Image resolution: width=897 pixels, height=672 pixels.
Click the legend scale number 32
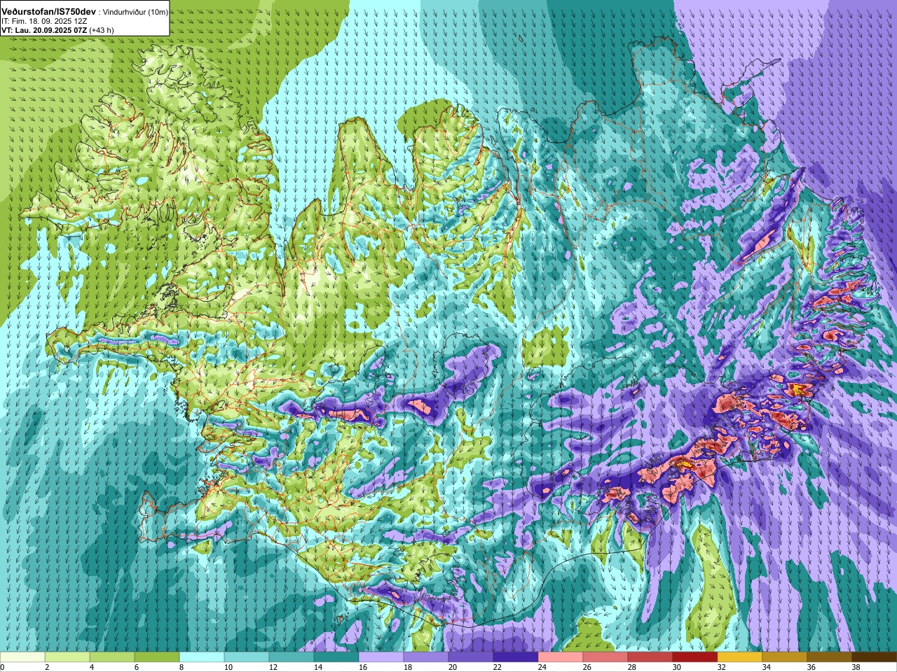[x=722, y=667]
